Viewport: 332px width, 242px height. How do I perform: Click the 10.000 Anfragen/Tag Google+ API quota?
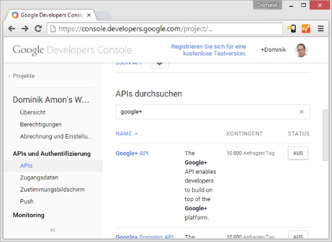tap(250, 153)
